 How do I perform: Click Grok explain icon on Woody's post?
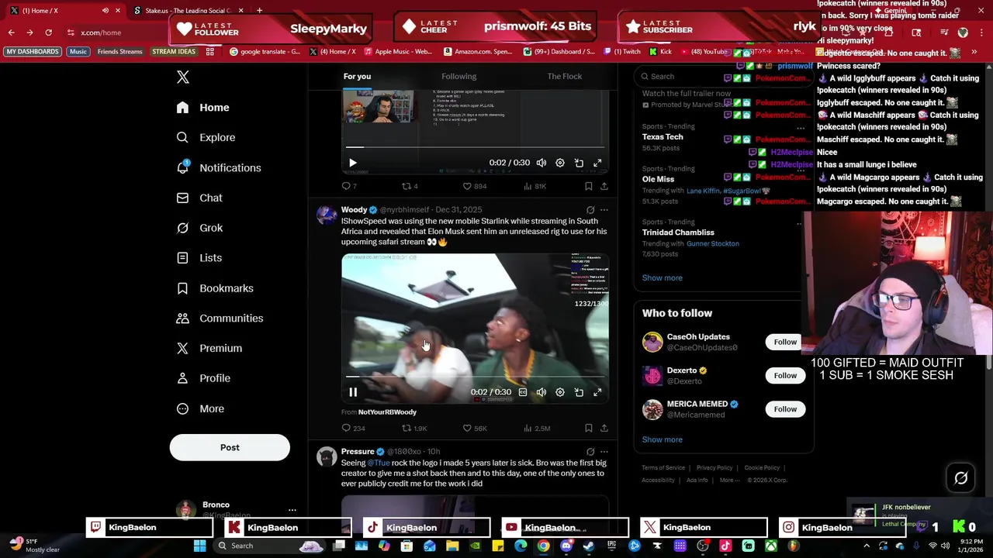pyautogui.click(x=590, y=210)
